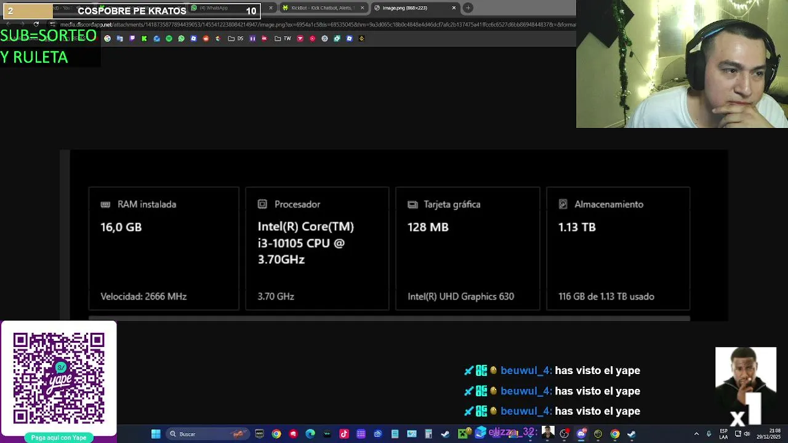The height and width of the screenshot is (443, 788).
Task: Click the RAM instalada card
Action: (x=164, y=249)
